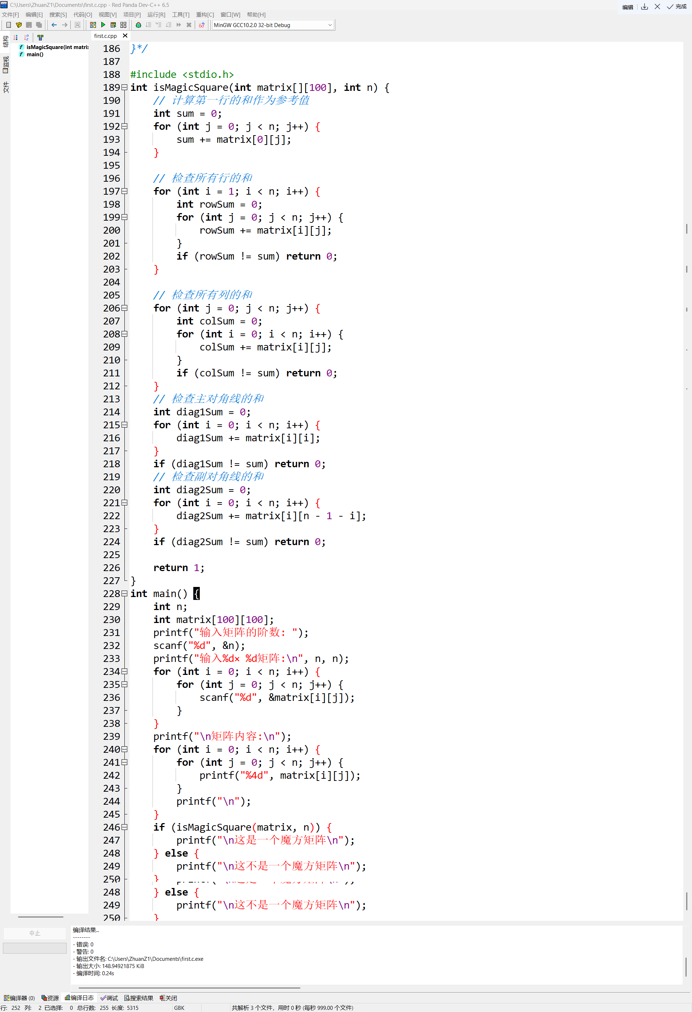Collapse the isMagicSquare function at line 189
Image resolution: width=692 pixels, height=1012 pixels.
[124, 88]
